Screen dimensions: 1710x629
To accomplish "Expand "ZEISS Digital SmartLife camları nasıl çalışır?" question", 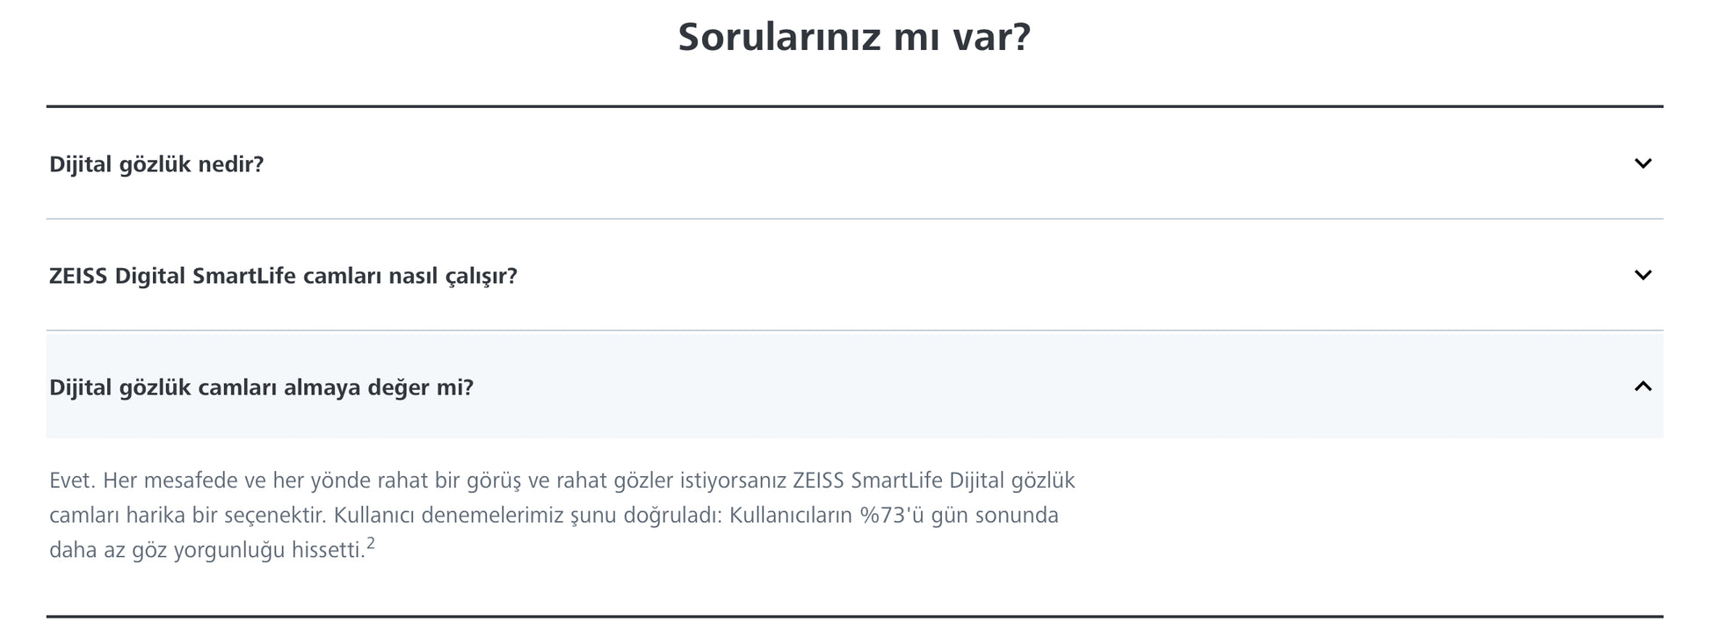I will [283, 276].
